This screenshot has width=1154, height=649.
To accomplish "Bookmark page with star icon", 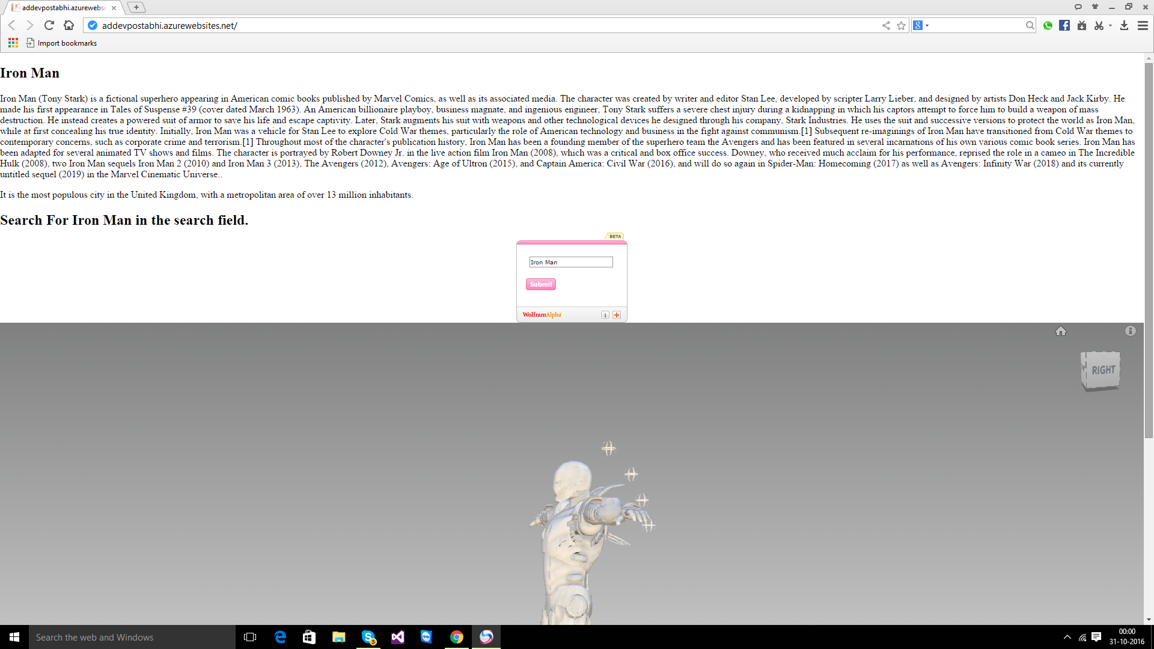I will tap(901, 25).
